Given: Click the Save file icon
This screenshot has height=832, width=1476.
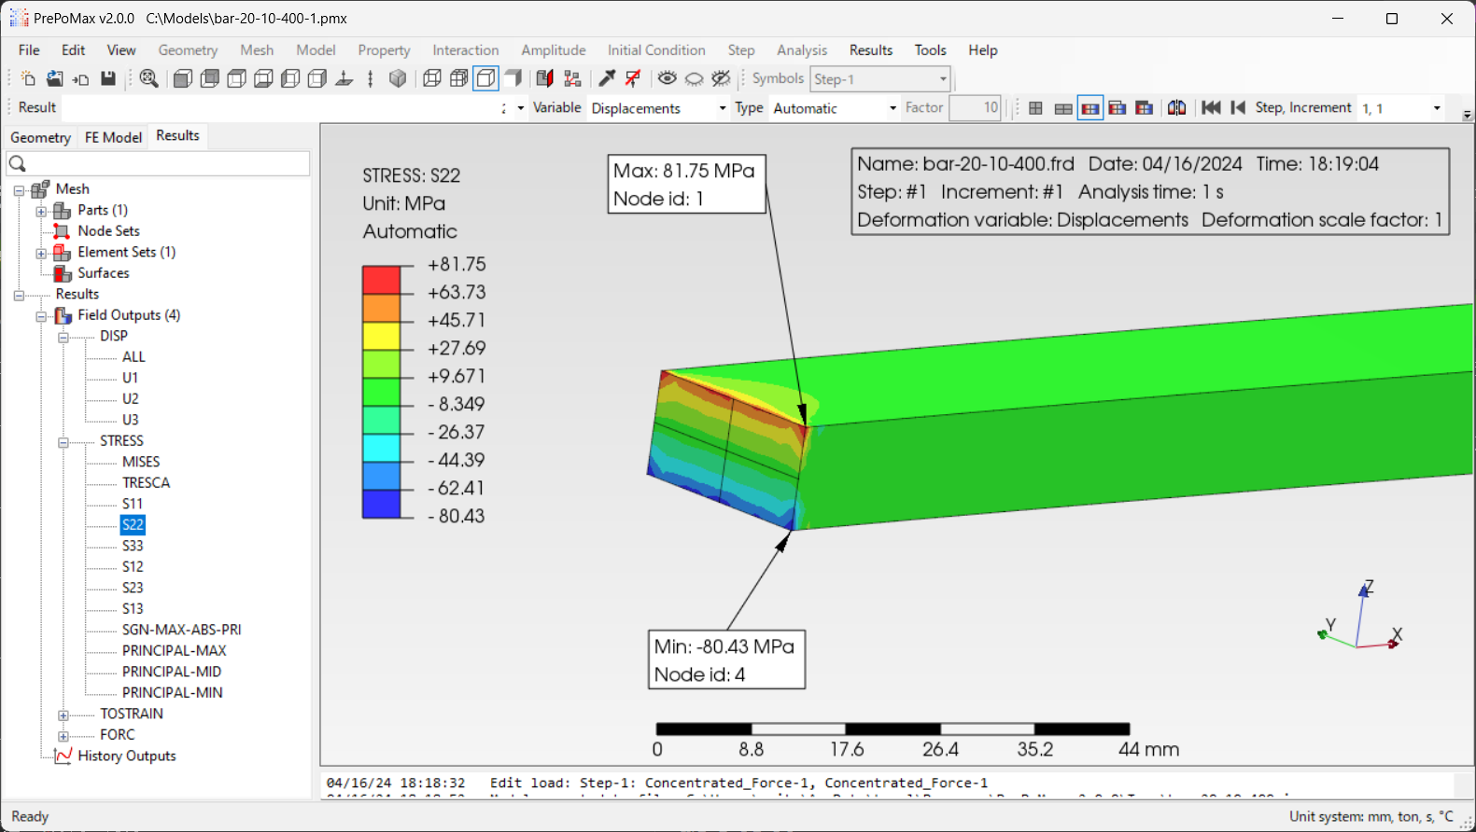Looking at the screenshot, I should pyautogui.click(x=108, y=78).
